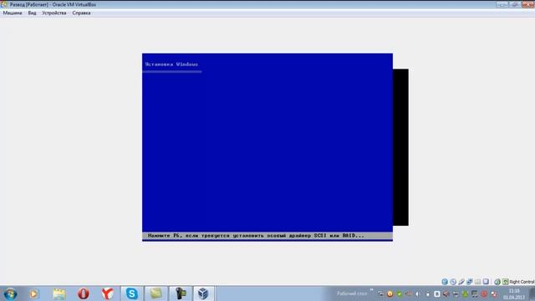The height and width of the screenshot is (301, 535).
Task: Switch to the sticky notes taskbar app
Action: pos(156,293)
